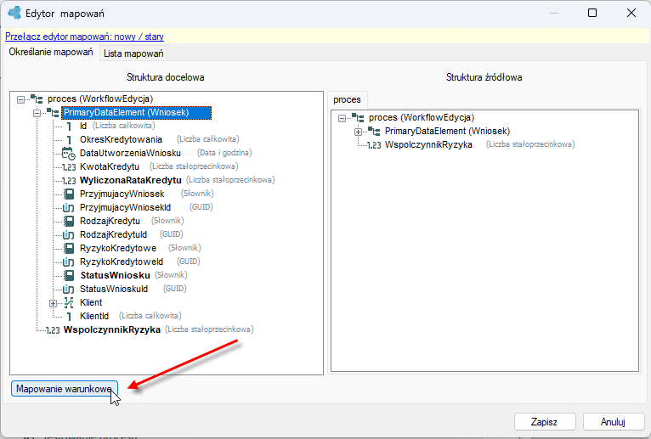Image resolution: width=651 pixels, height=439 pixels.
Task: Save mappings with the Zapisz button
Action: tap(544, 422)
